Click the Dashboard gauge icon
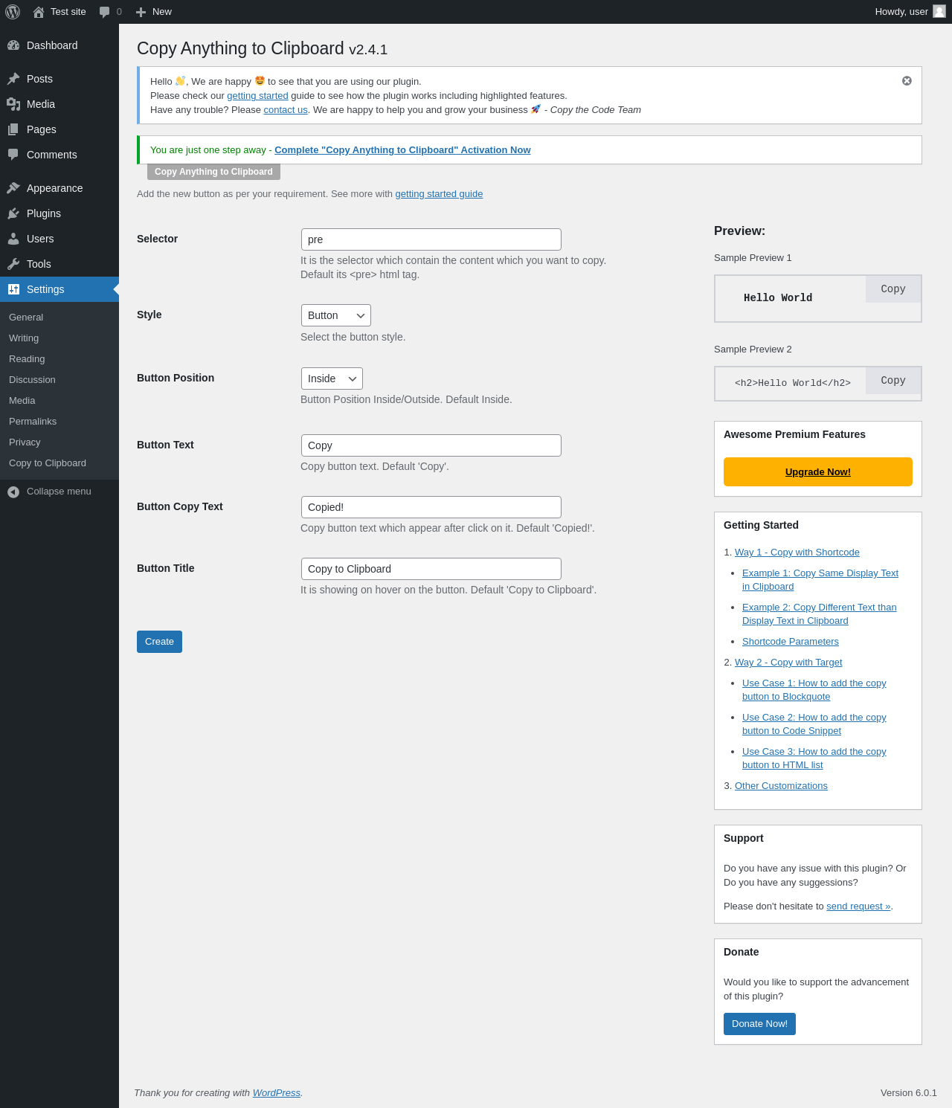Image resolution: width=952 pixels, height=1108 pixels. click(x=13, y=45)
